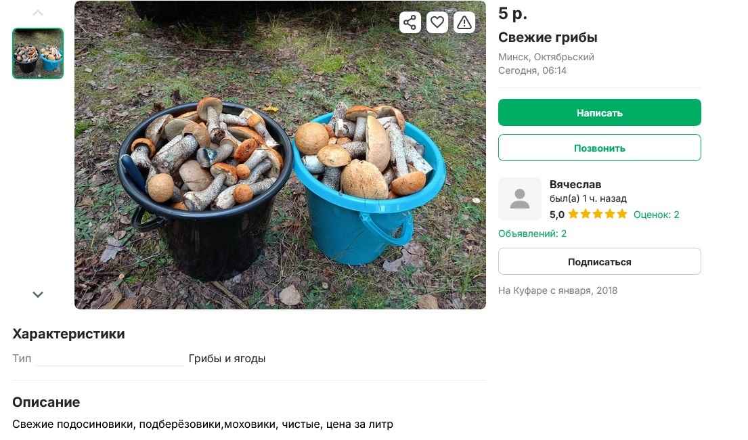Toggle favorite status for this mushroom listing
Screen dimensions: 748x440
pos(437,22)
